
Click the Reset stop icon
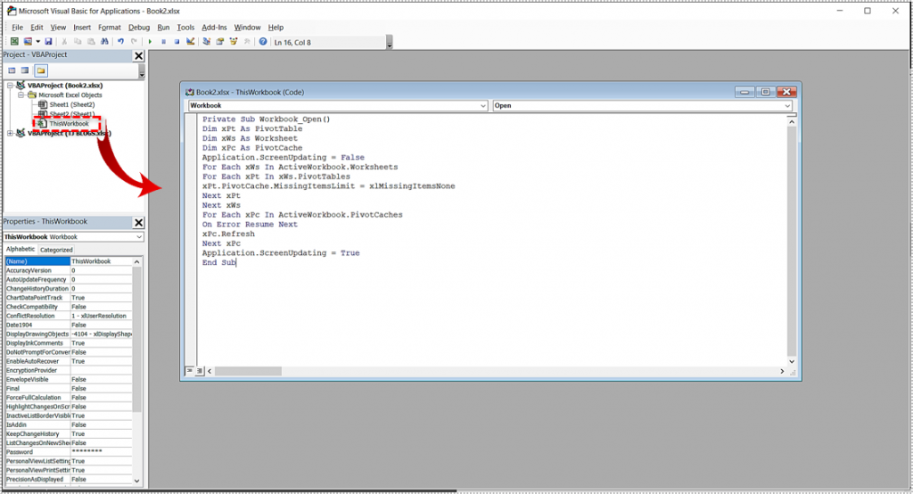coord(177,42)
